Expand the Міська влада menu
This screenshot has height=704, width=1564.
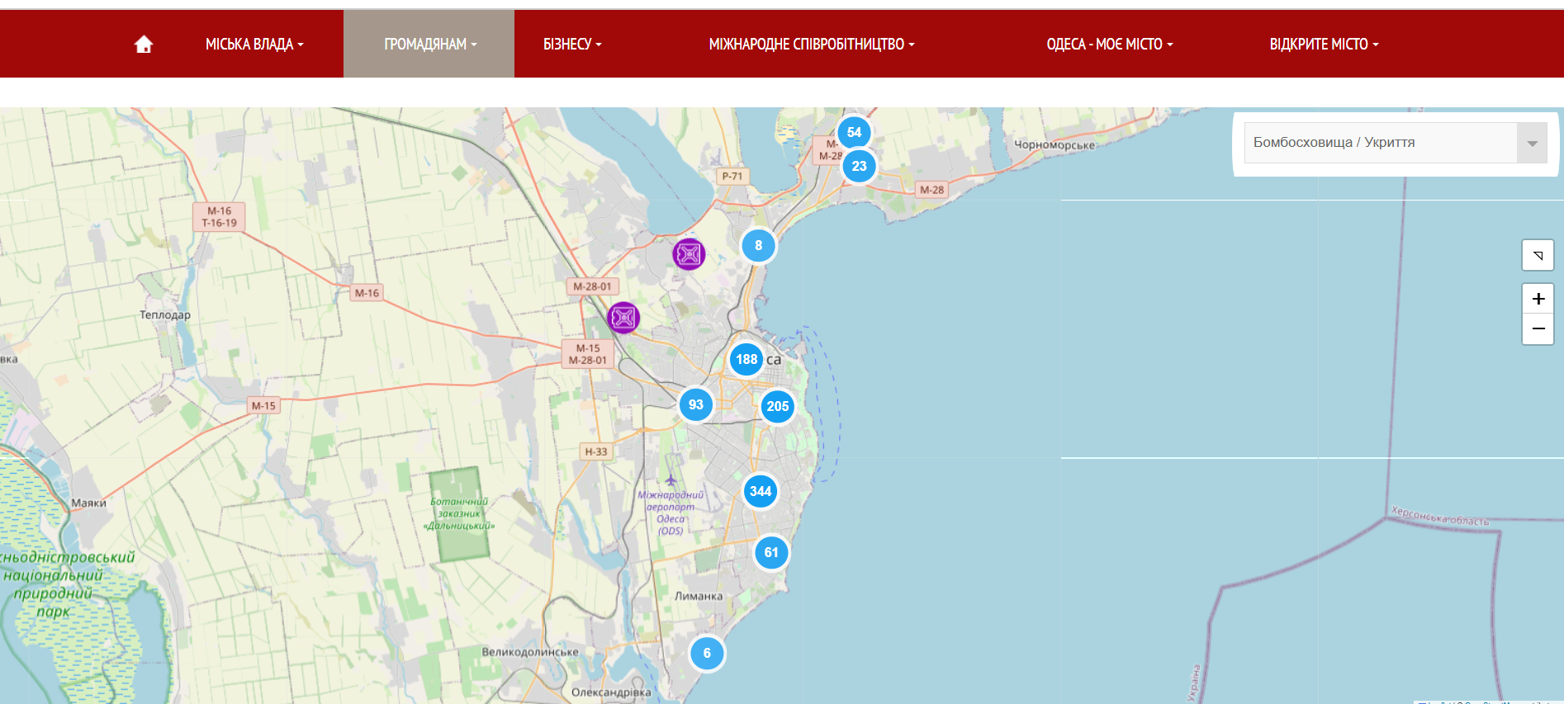tap(254, 45)
